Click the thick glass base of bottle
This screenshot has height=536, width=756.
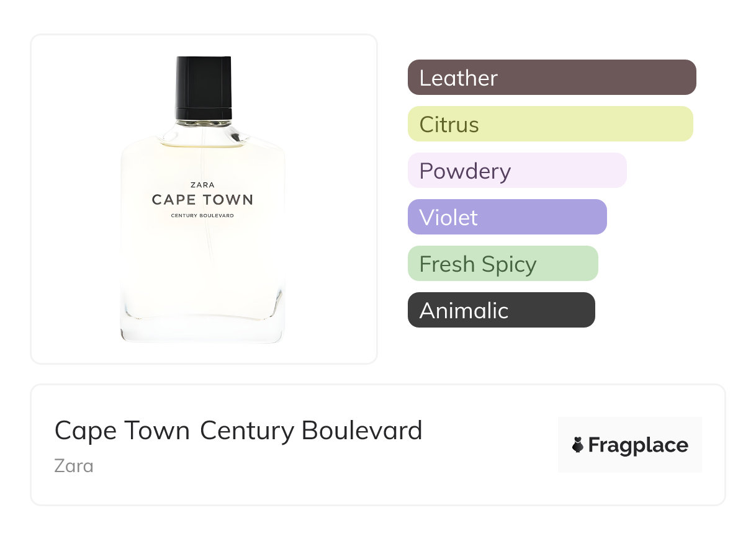[203, 330]
